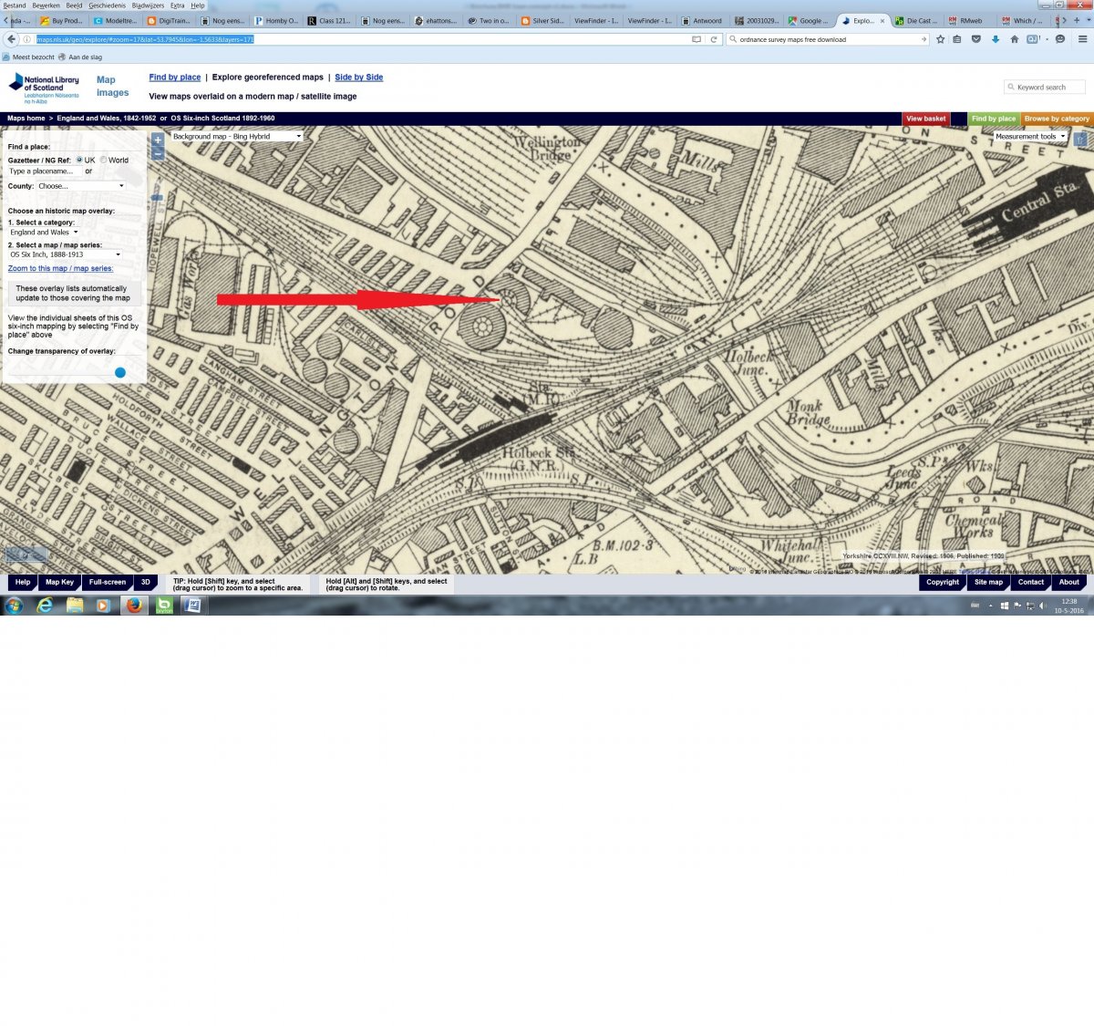Bookmark this page with the star icon
Viewport: 1094px width, 1026px height.
[x=941, y=39]
